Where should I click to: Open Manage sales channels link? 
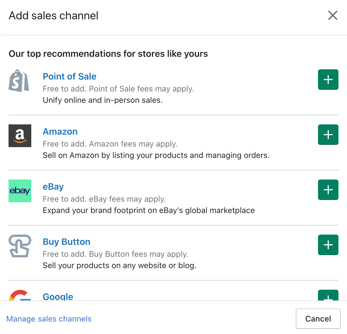coord(49,319)
